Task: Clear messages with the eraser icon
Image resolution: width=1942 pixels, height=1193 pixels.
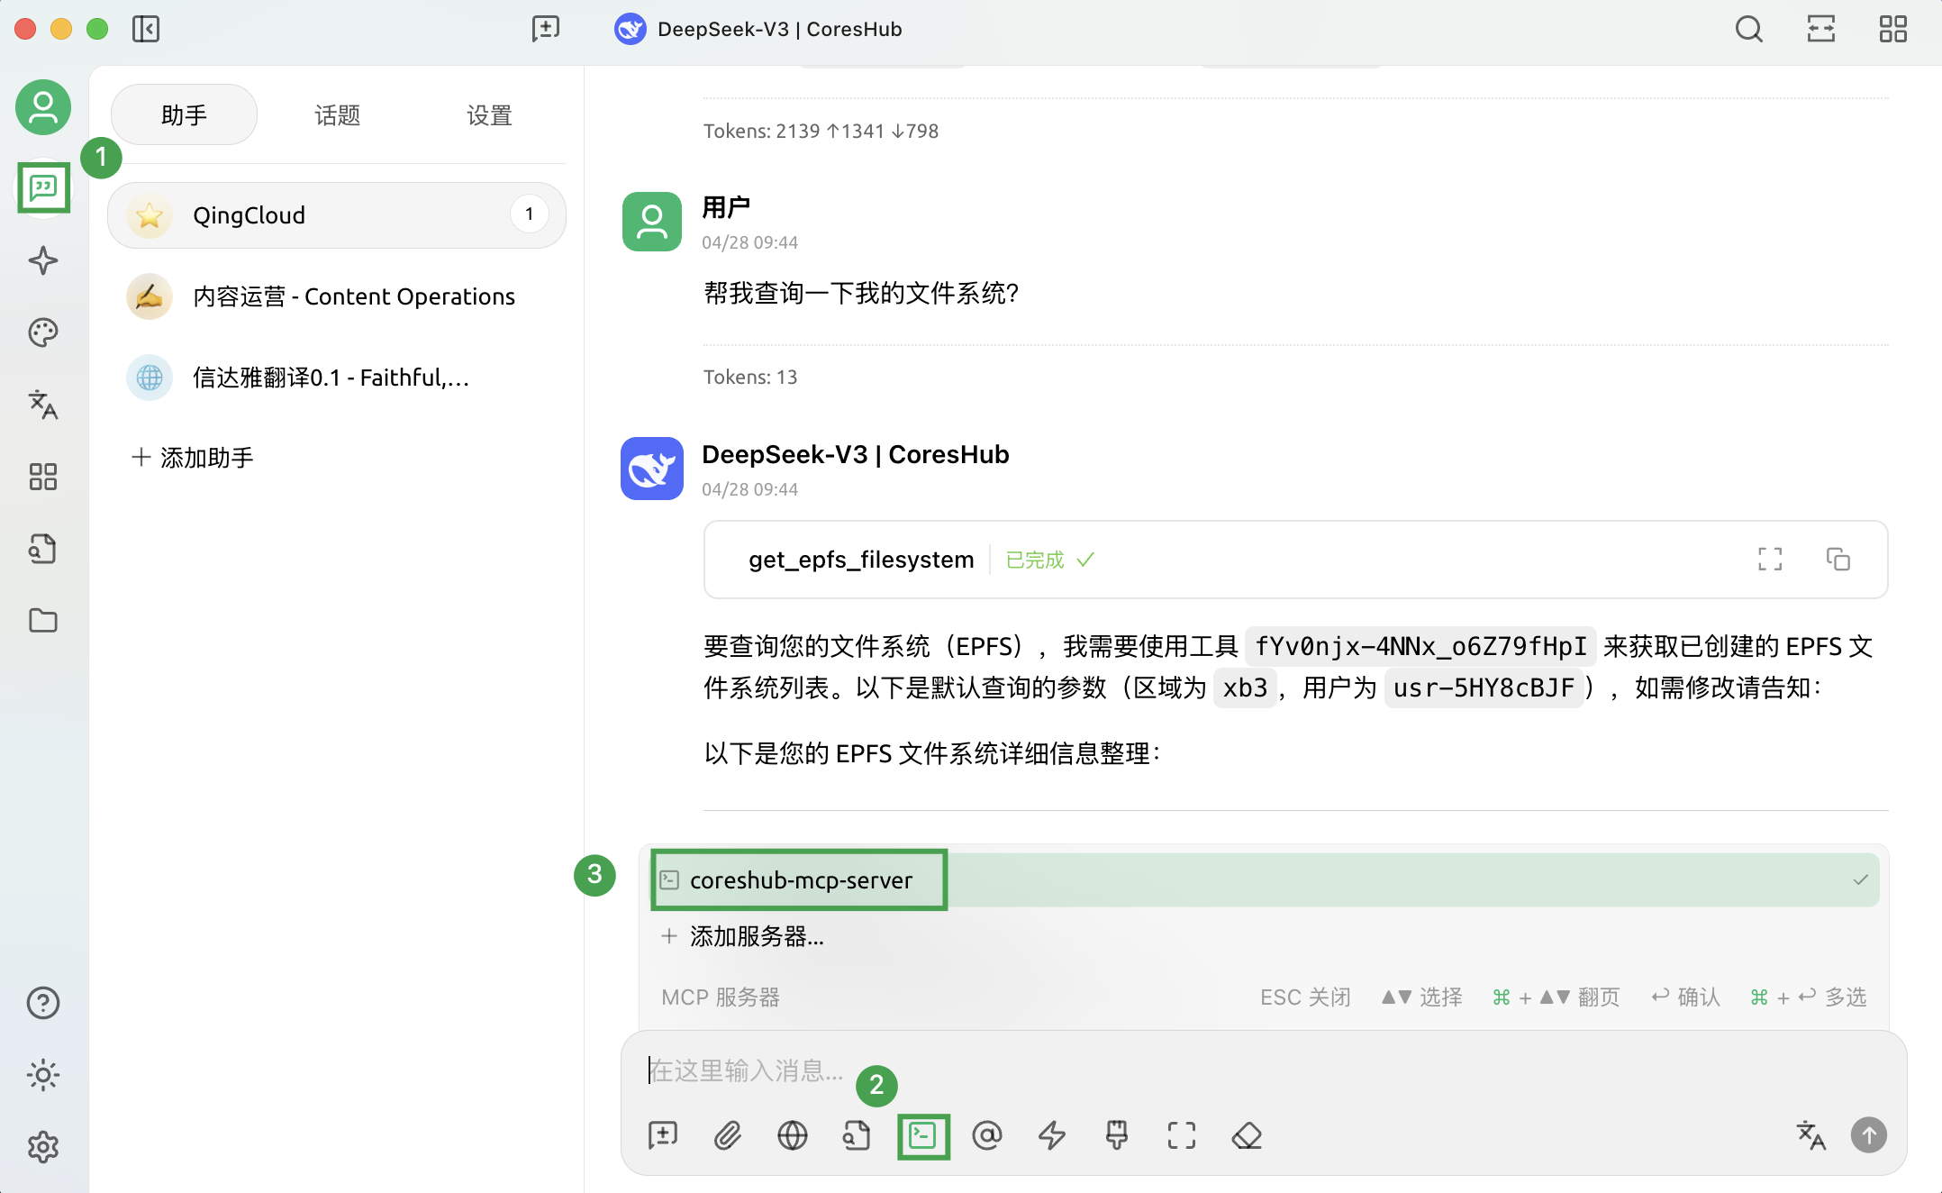Action: [x=1247, y=1135]
